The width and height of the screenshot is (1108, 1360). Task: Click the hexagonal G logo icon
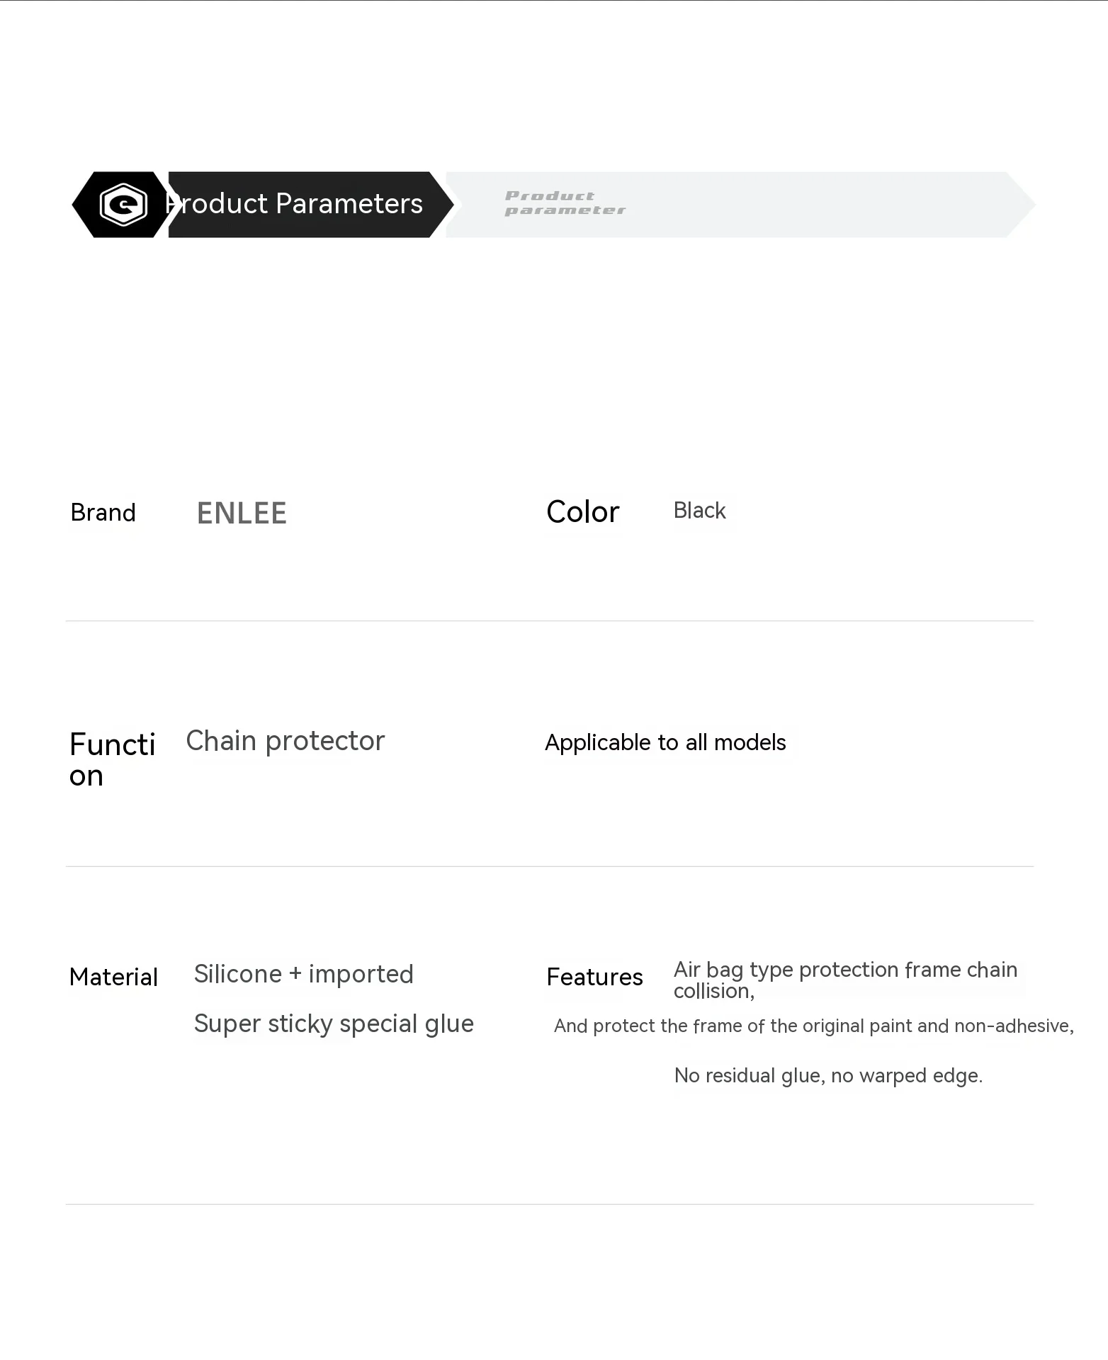point(123,205)
